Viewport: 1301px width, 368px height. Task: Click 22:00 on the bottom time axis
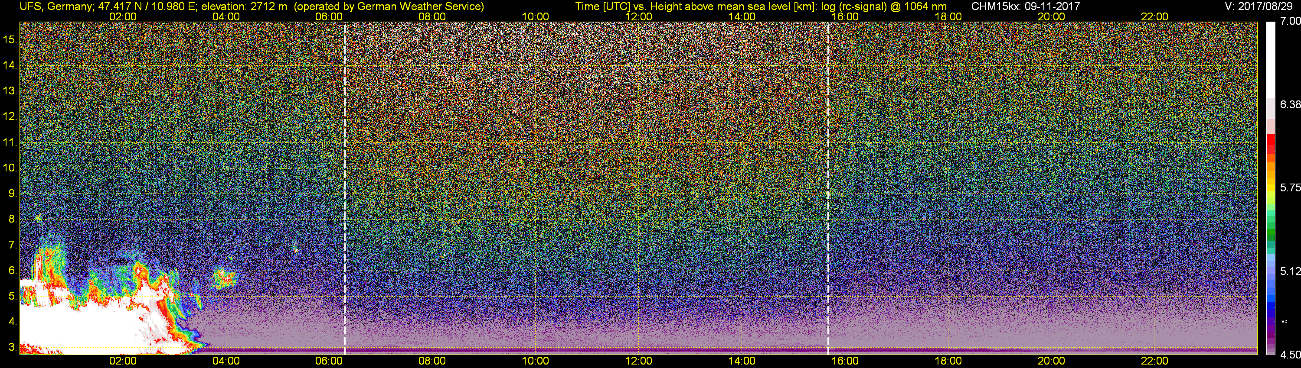coord(1154,361)
